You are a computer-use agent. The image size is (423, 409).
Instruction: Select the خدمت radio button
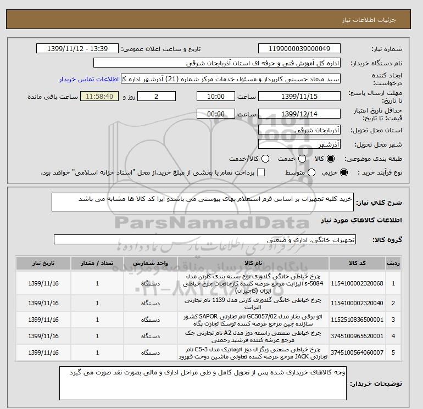[x=302, y=159]
